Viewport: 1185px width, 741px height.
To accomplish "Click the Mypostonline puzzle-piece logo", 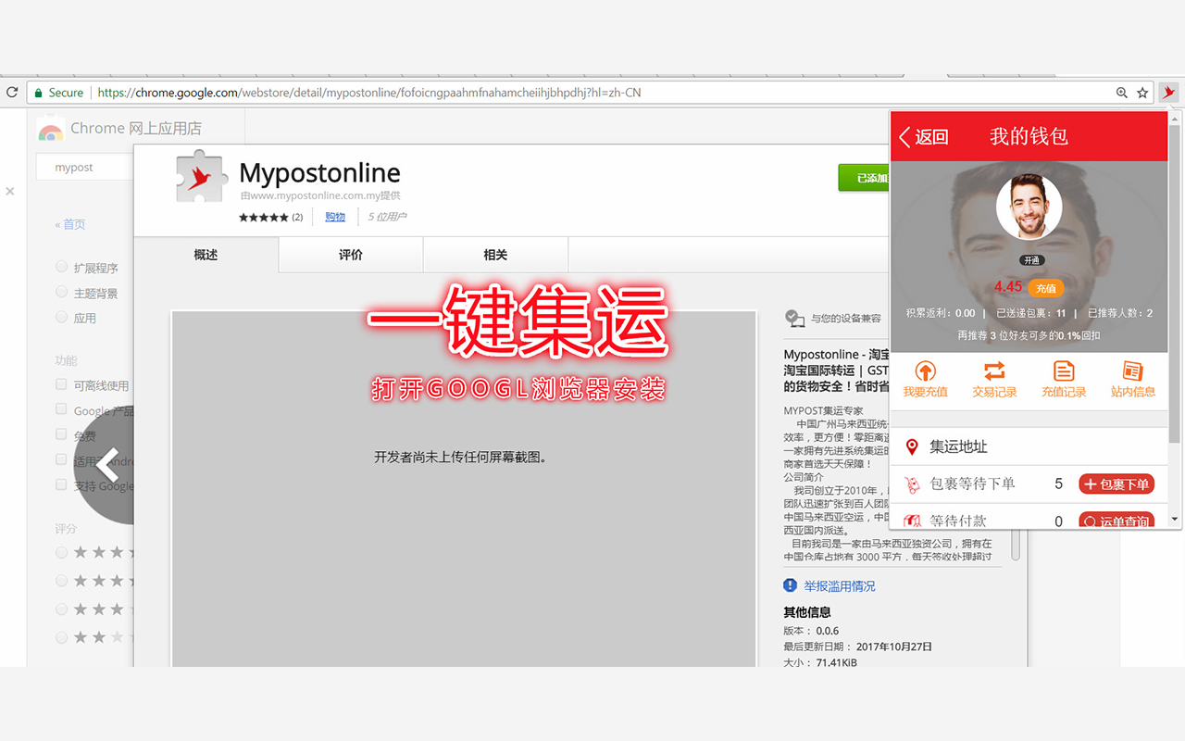I will [x=201, y=176].
